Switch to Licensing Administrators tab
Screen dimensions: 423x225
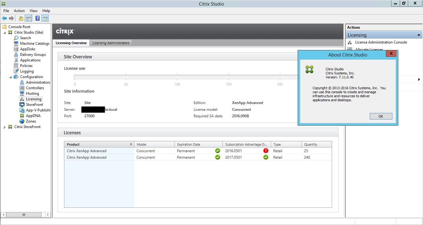(111, 43)
